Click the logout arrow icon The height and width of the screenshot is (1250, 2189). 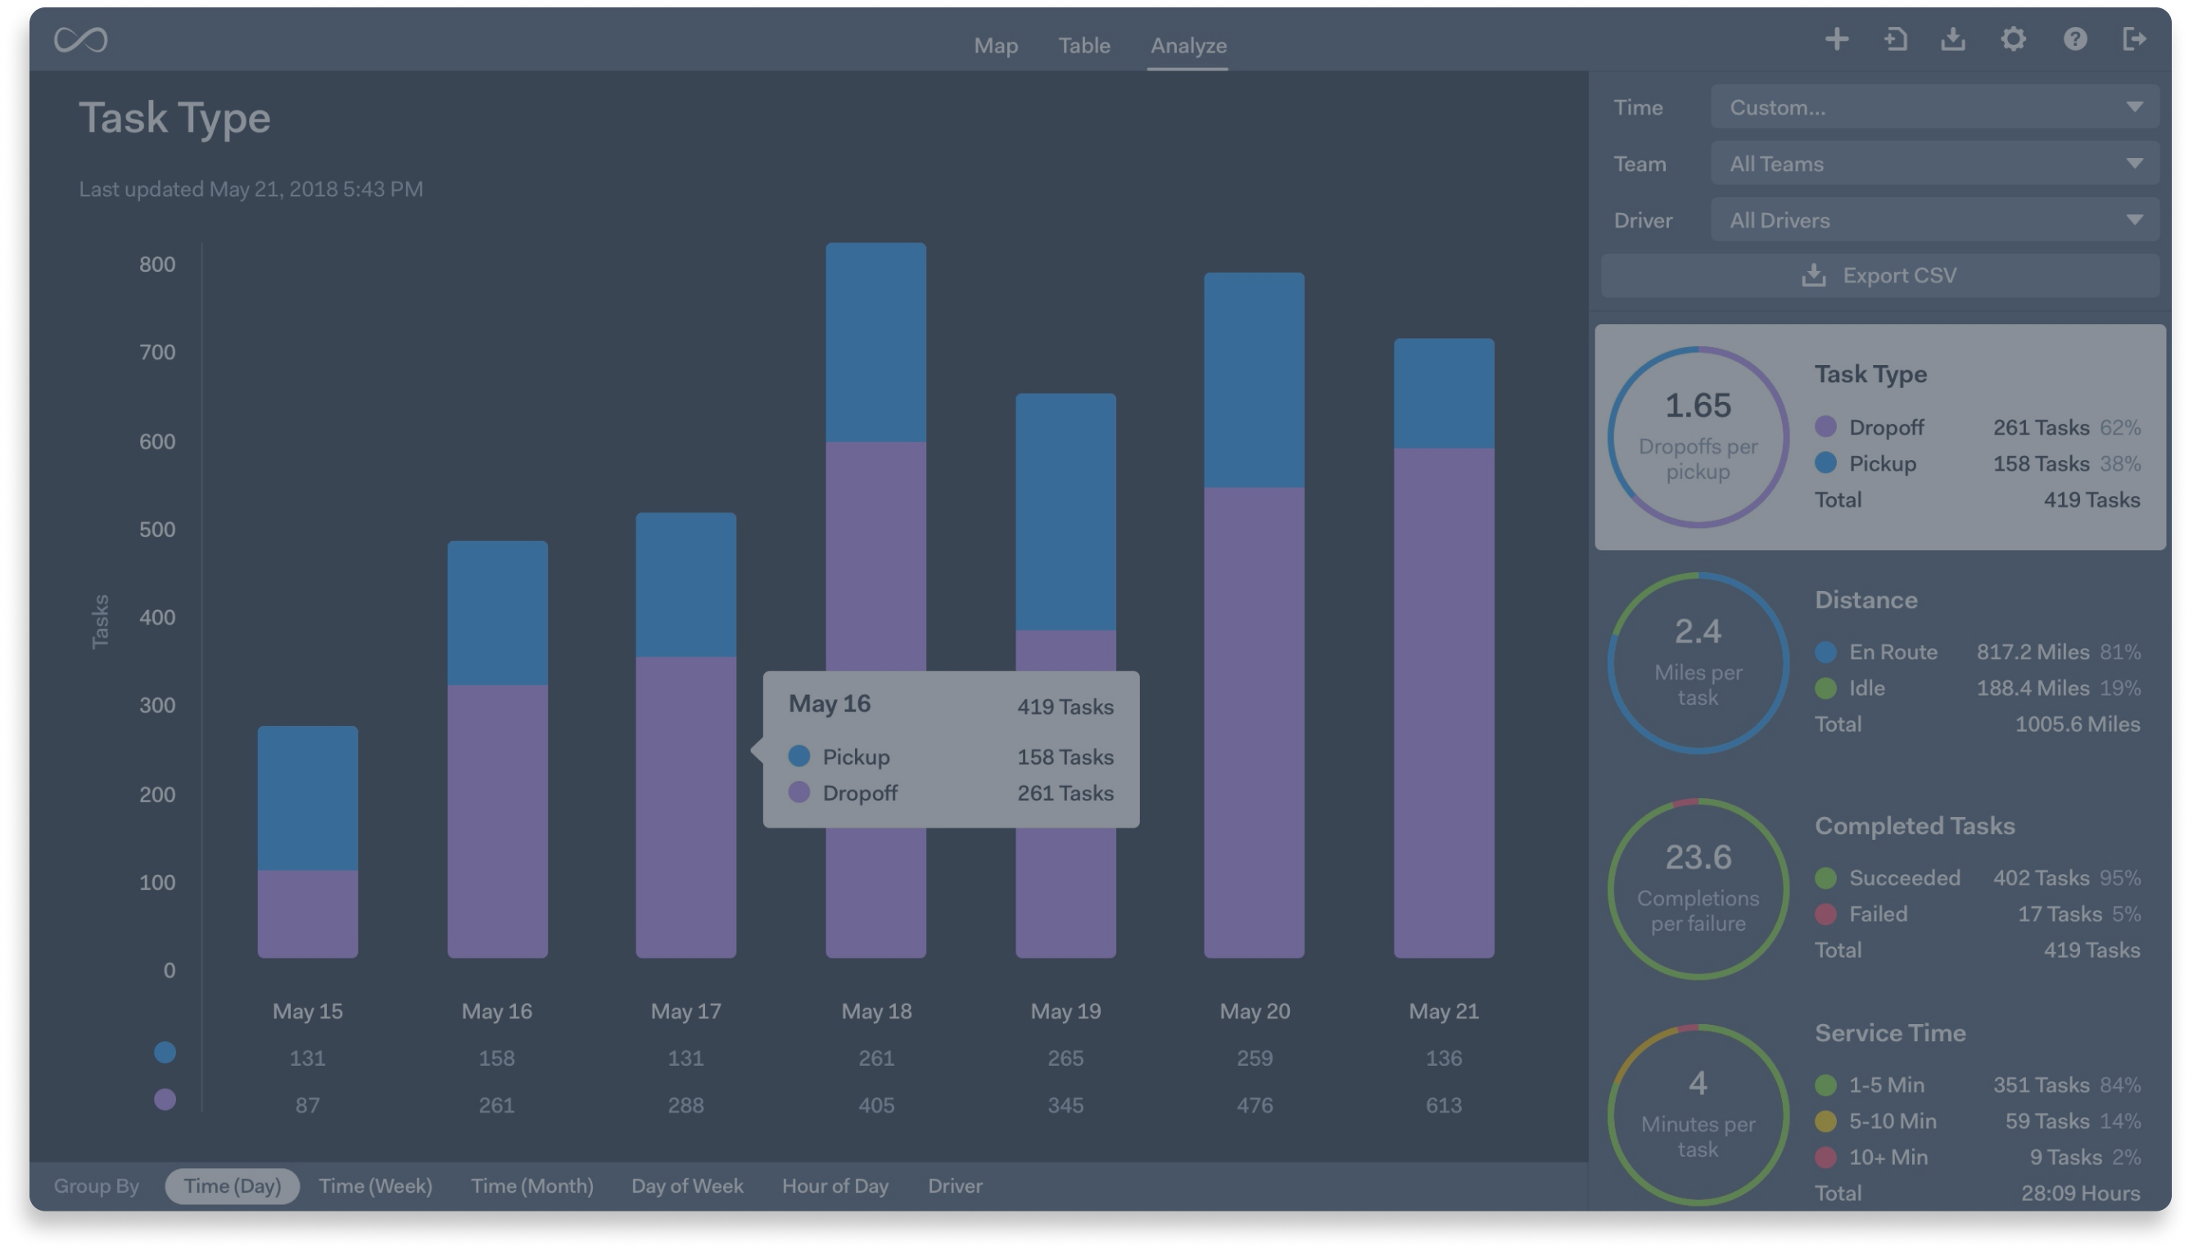coord(2133,39)
